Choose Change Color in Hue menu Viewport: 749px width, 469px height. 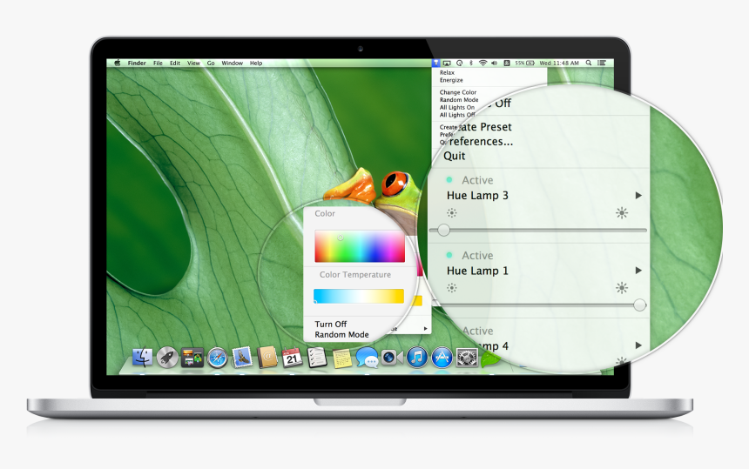pos(458,92)
